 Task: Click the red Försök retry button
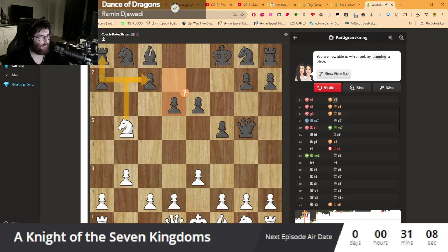327,88
